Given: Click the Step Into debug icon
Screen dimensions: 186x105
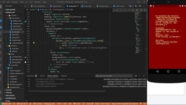Looking at the screenshot, I should 125,10.
